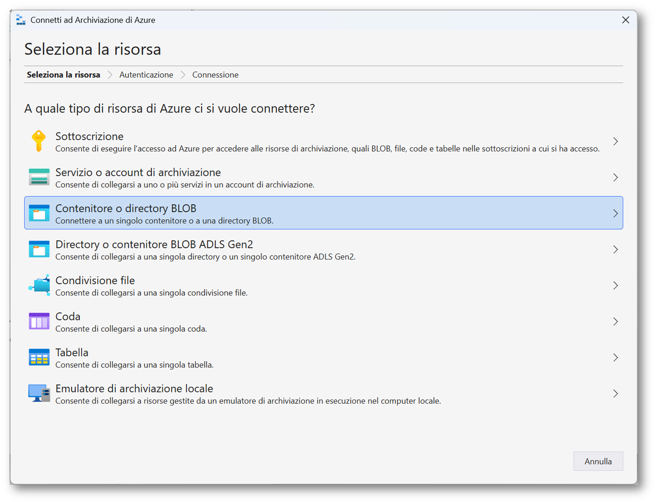
Task: Expand the Sottoscrizione chevron arrow
Action: (x=615, y=142)
